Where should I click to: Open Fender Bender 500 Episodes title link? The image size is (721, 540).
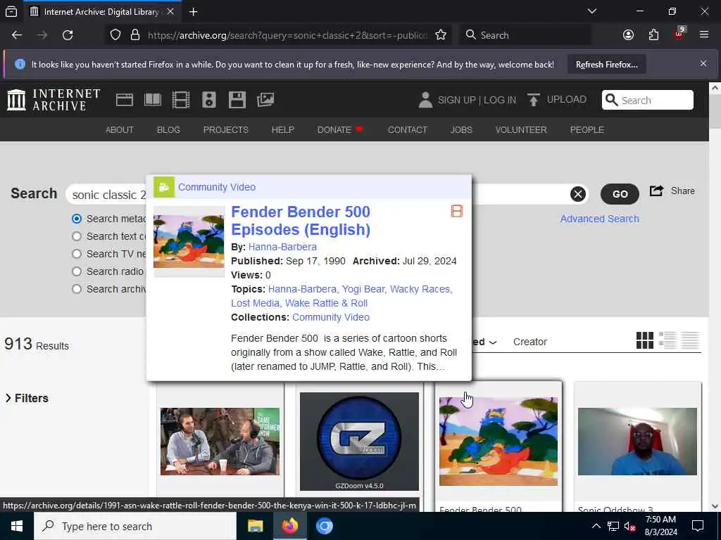tap(301, 220)
